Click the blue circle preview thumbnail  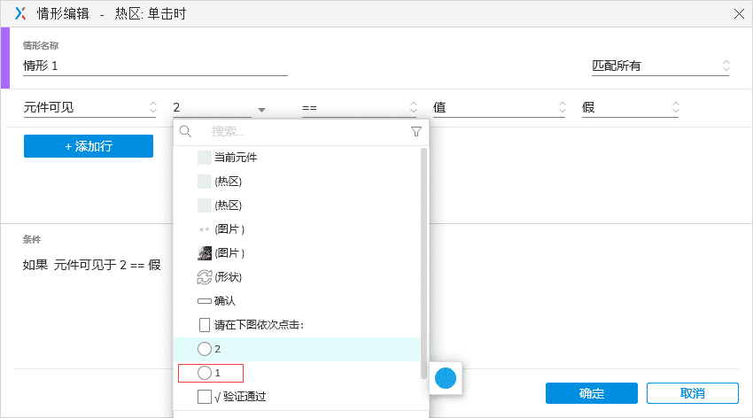coord(446,378)
